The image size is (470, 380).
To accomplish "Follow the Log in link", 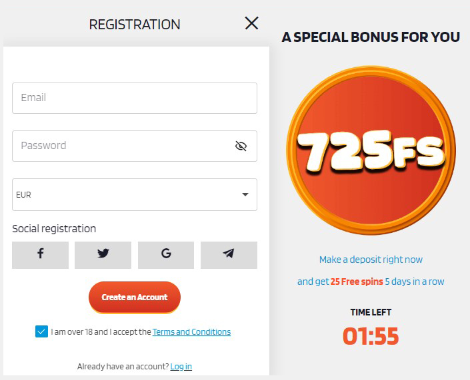I will (x=181, y=366).
